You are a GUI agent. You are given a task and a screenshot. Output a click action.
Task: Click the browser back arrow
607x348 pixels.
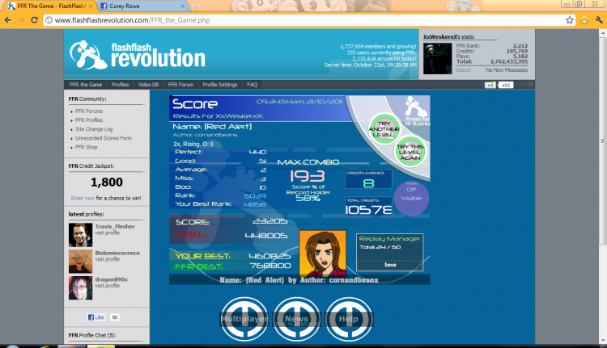coord(8,20)
